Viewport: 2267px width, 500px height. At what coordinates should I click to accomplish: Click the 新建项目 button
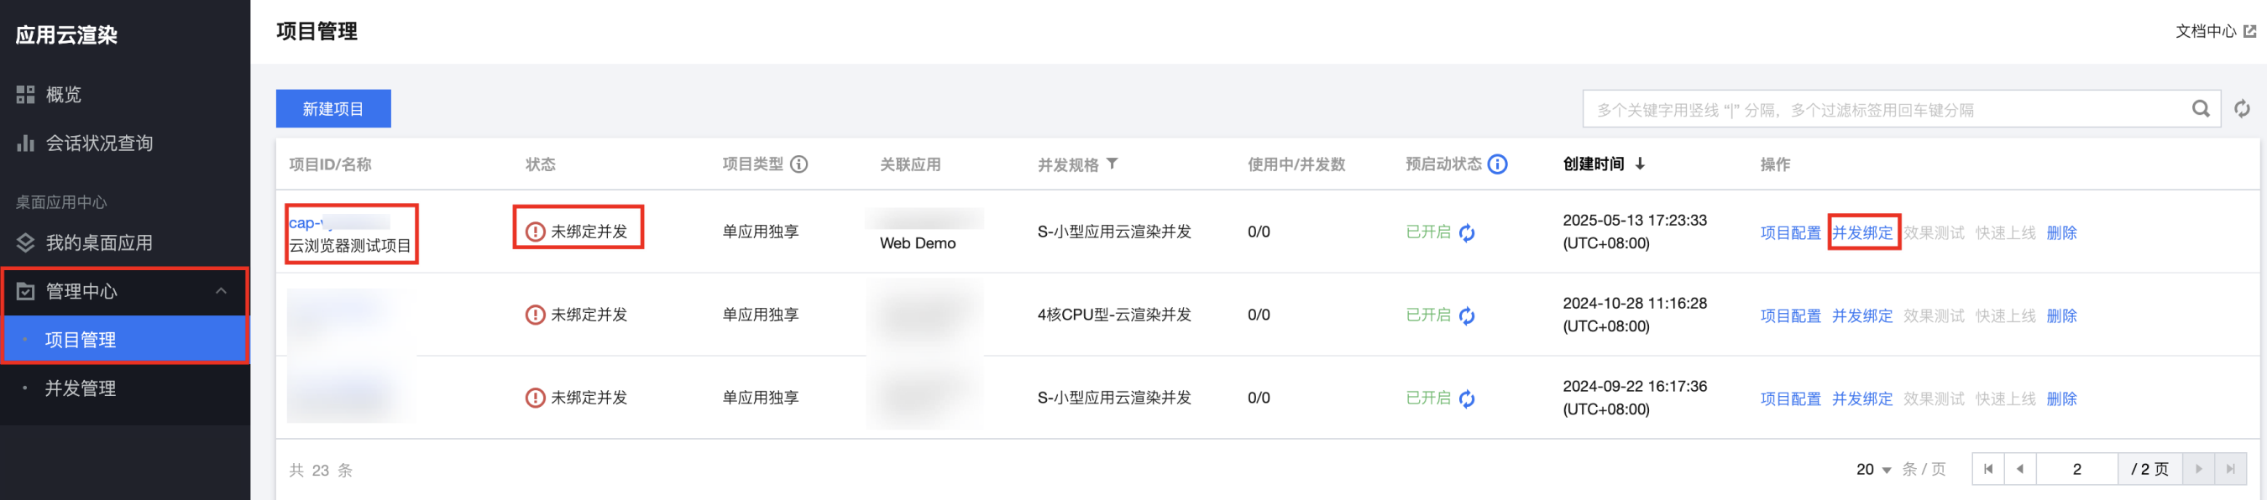click(332, 109)
